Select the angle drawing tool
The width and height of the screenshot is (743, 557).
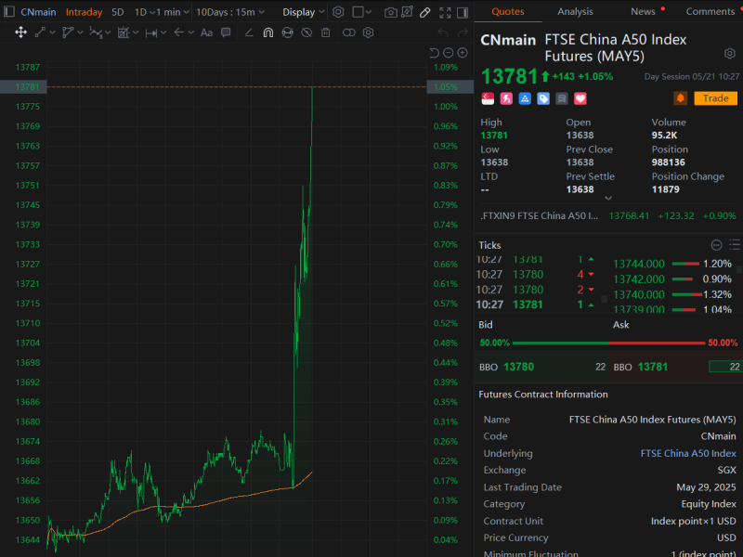point(249,32)
